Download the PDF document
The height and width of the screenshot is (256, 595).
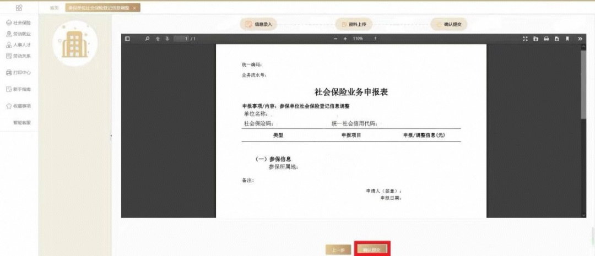pyautogui.click(x=556, y=39)
